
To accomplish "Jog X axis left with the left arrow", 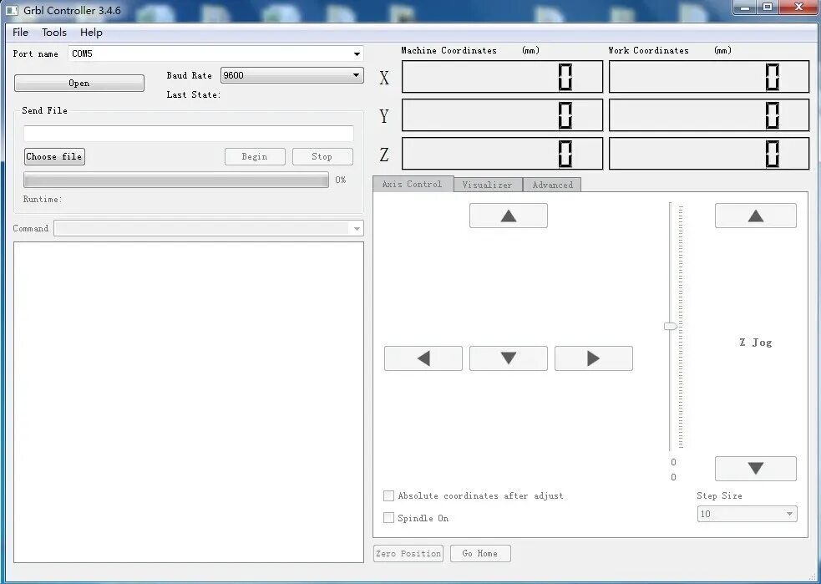I will 423,358.
